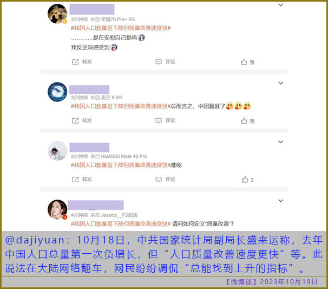Open comments on the 中国赢麻了 post
This screenshot has height=289, width=328.
[x=165, y=120]
